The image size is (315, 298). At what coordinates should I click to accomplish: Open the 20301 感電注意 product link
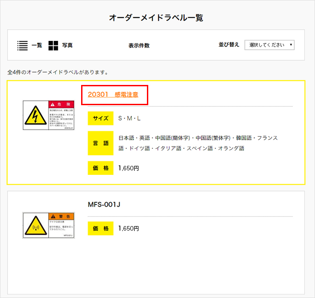(113, 94)
